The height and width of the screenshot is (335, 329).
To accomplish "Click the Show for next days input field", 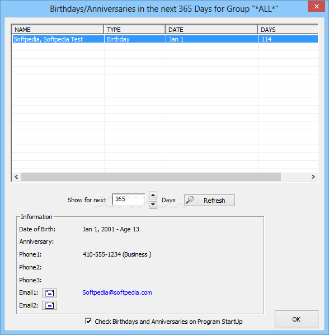I will pos(129,199).
